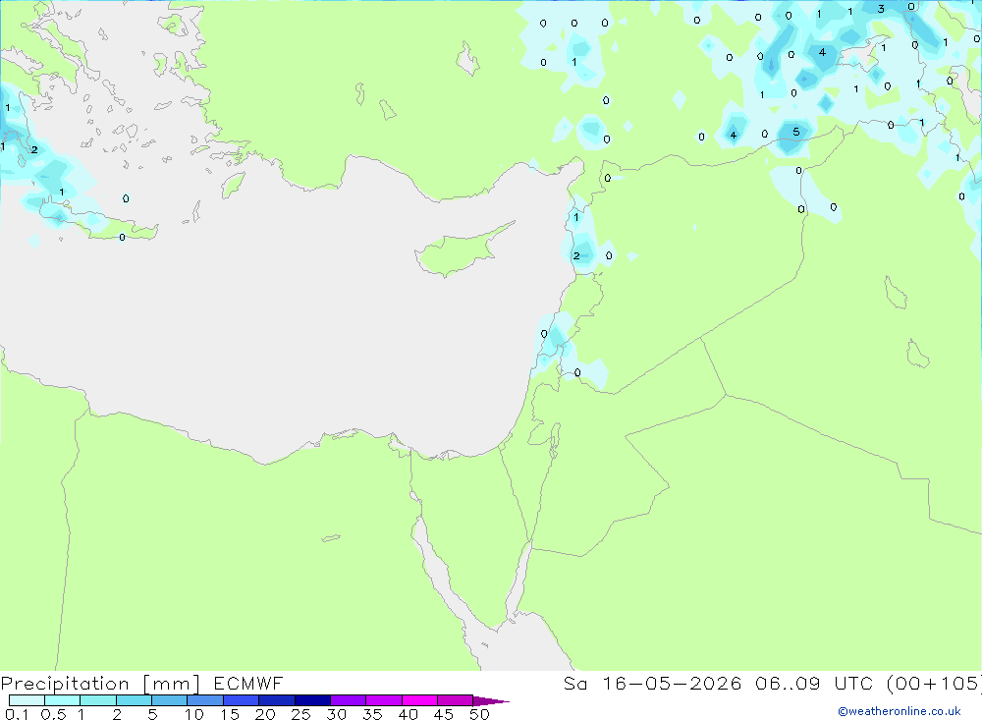
Task: Select the 5–10 mm blue legend swatch
Action: point(170,700)
